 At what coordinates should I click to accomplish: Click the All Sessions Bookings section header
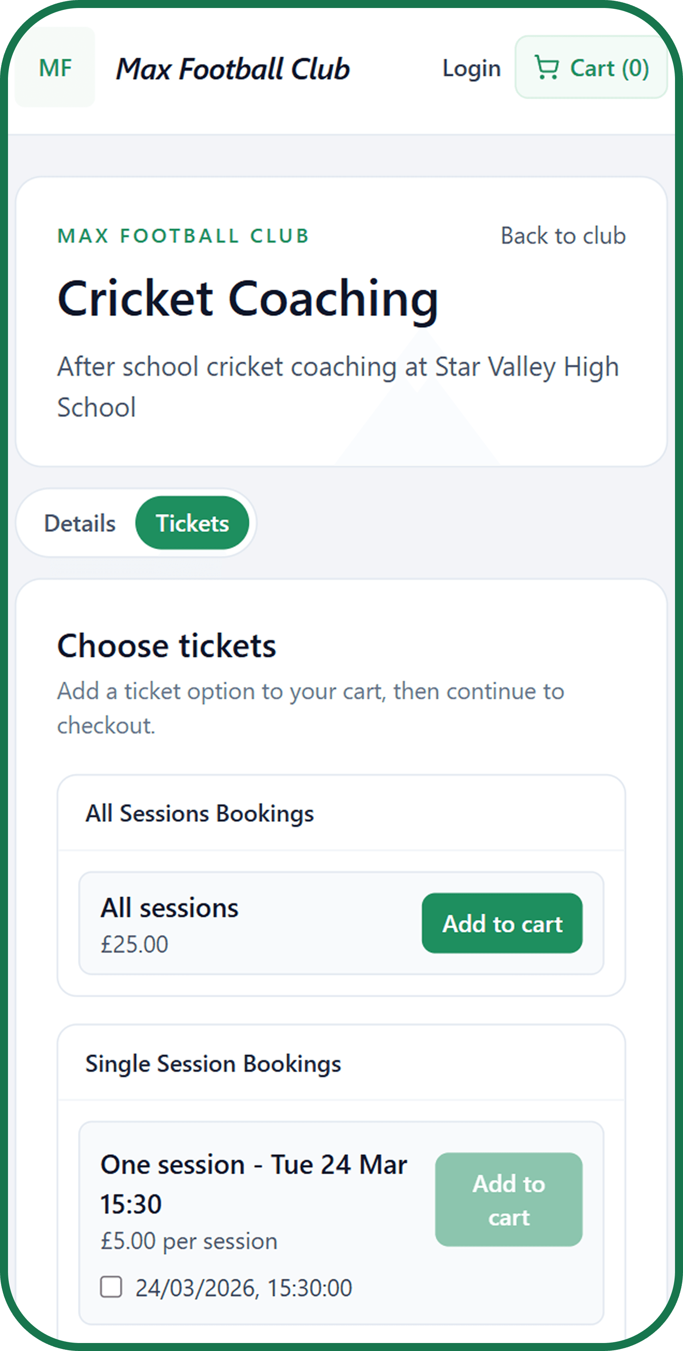pos(199,813)
